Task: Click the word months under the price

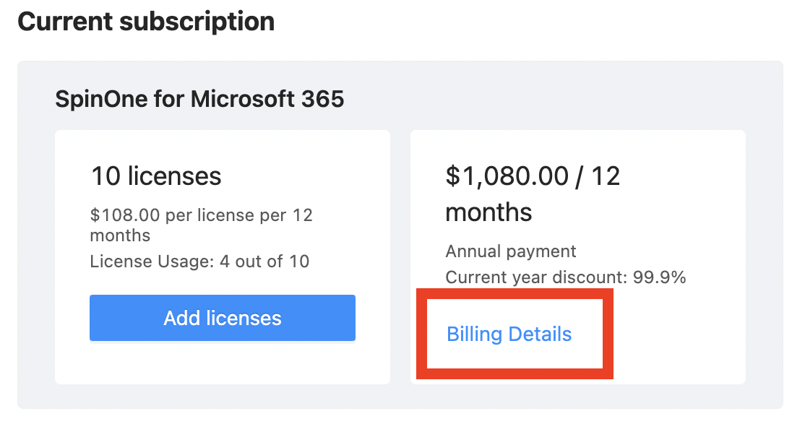Action: click(488, 212)
